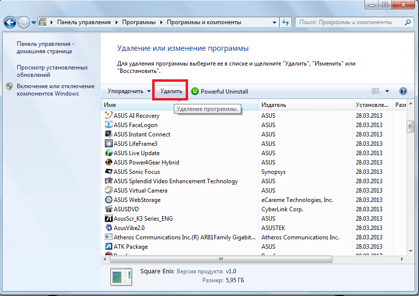The image size is (419, 296).
Task: Click the Back navigation arrow
Action: point(10,23)
